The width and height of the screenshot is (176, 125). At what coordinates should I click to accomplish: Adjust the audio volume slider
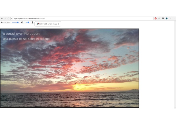pyautogui.click(x=27, y=23)
